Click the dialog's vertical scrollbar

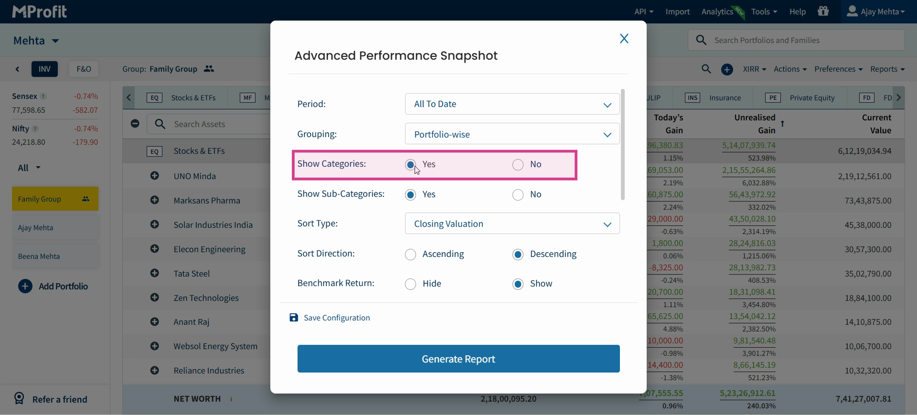pos(622,144)
